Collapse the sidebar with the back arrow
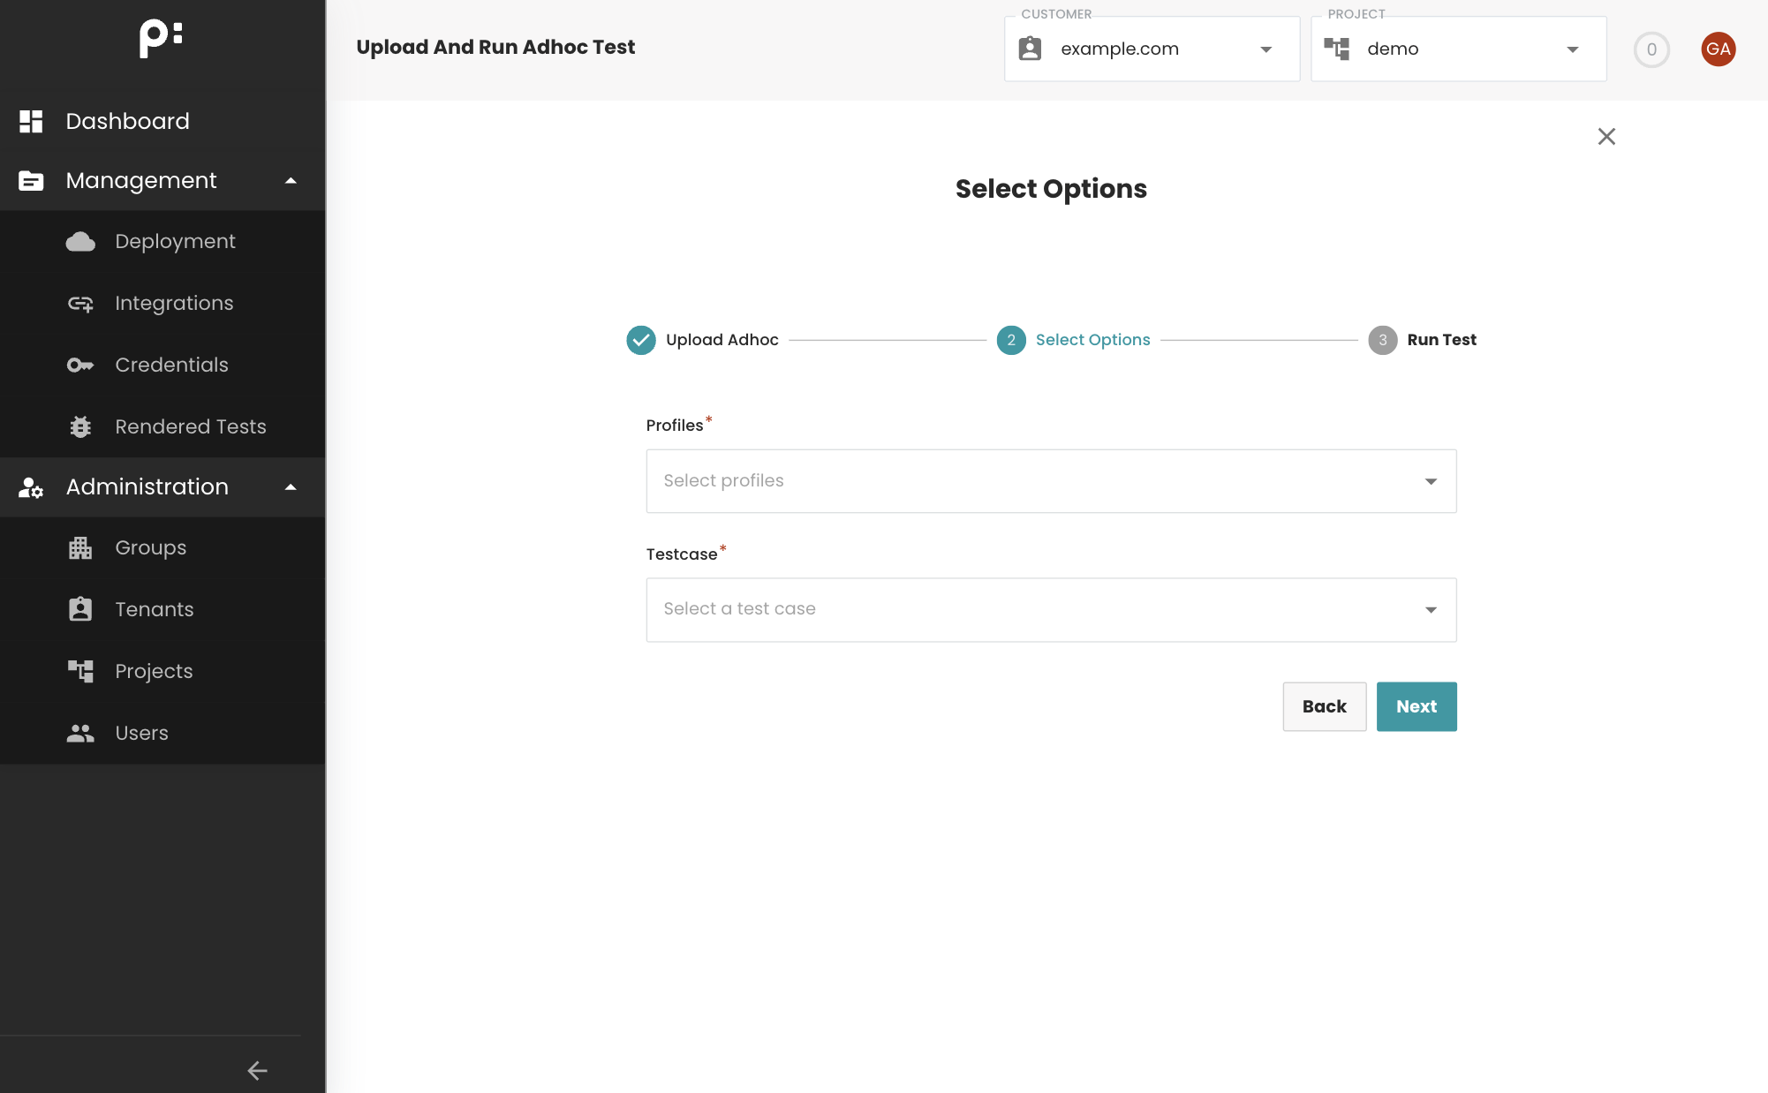The width and height of the screenshot is (1768, 1093). click(257, 1070)
